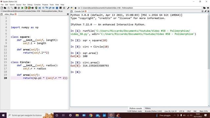Click the debug step into icon
This screenshot has height=118, width=210.
tap(47, 8)
